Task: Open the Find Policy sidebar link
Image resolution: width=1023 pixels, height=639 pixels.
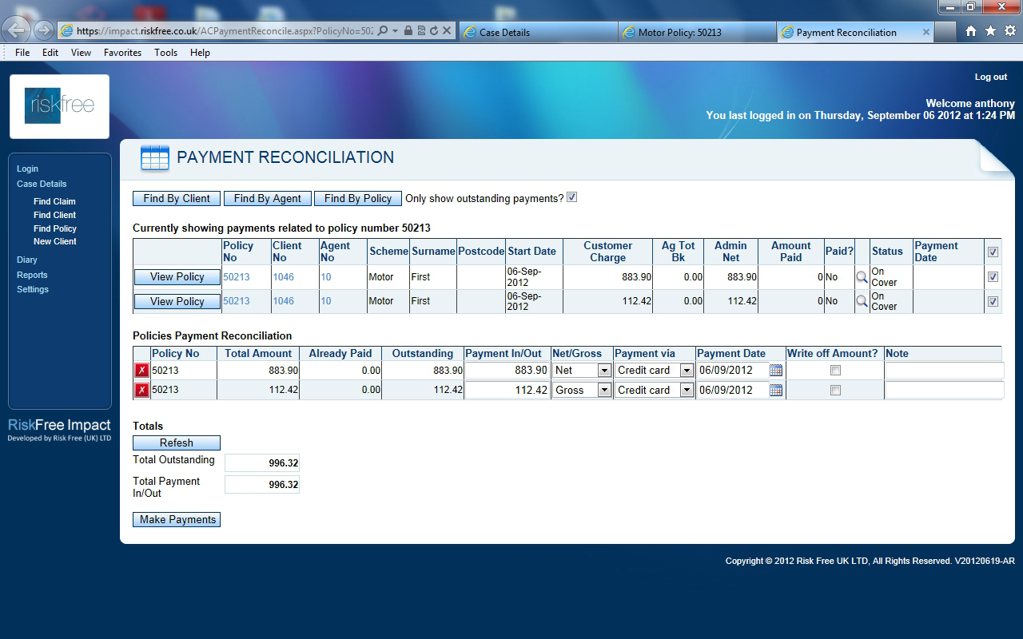Action: 54,228
